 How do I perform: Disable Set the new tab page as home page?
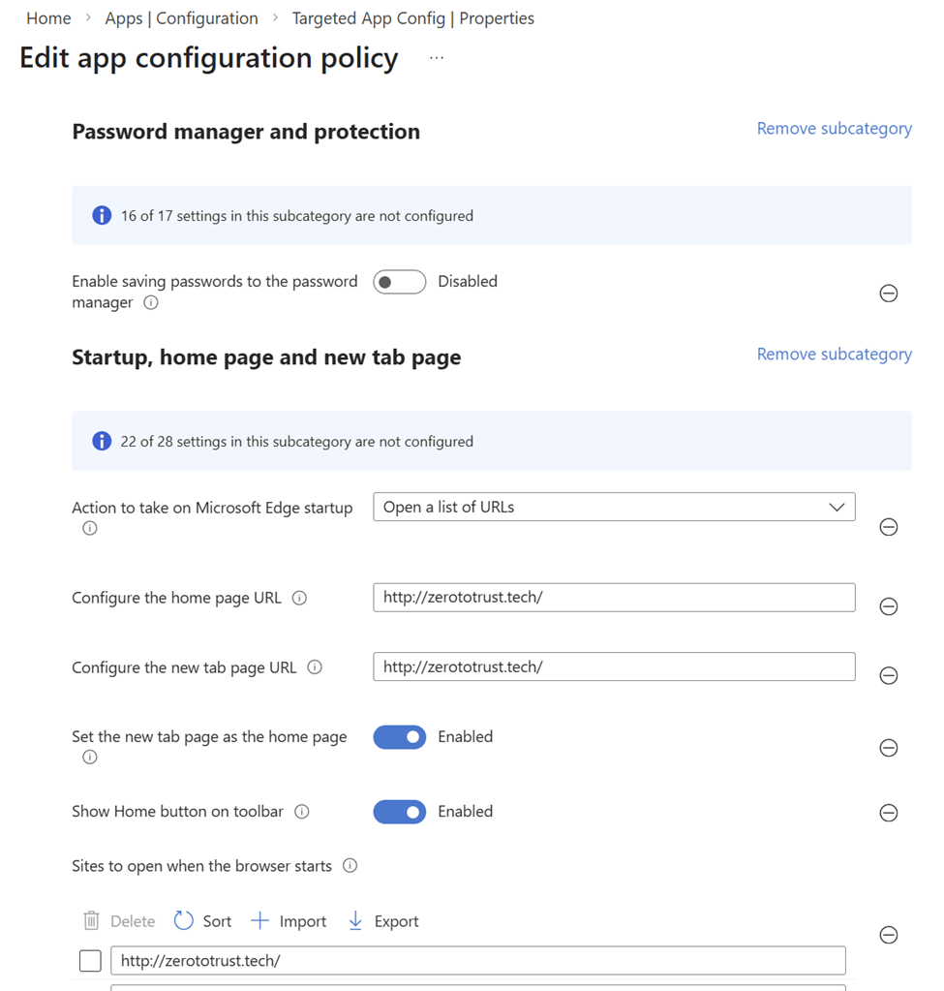399,737
